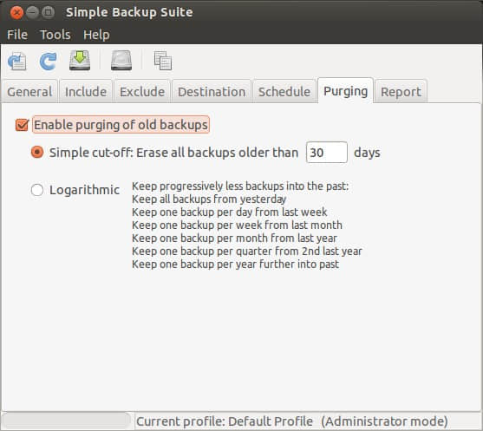Close the Simple Backup Suite window
The width and height of the screenshot is (483, 431).
point(16,13)
